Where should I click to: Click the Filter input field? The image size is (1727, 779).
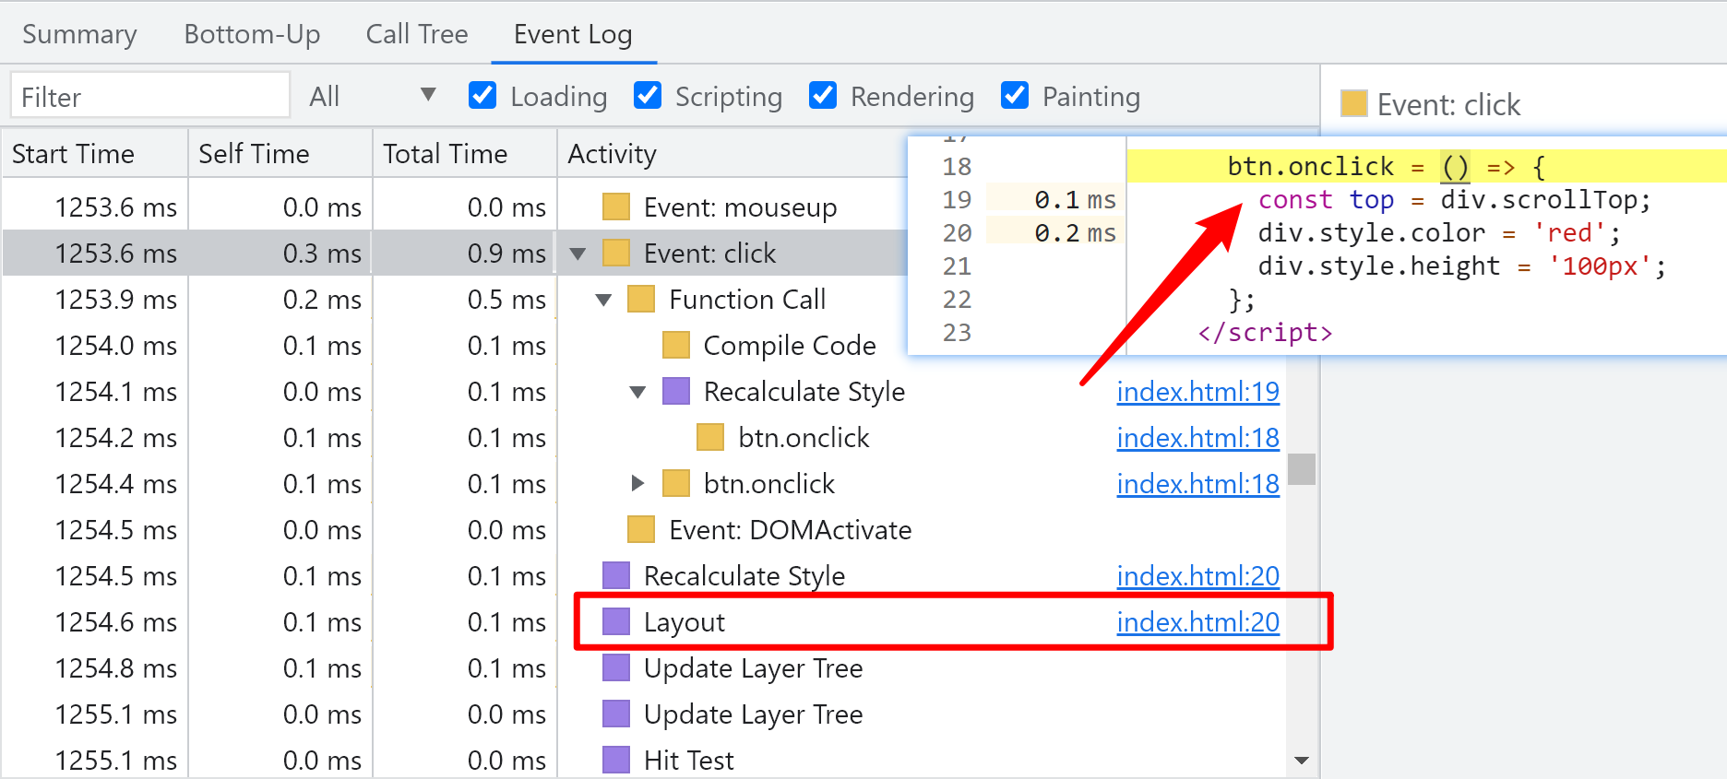click(x=150, y=96)
